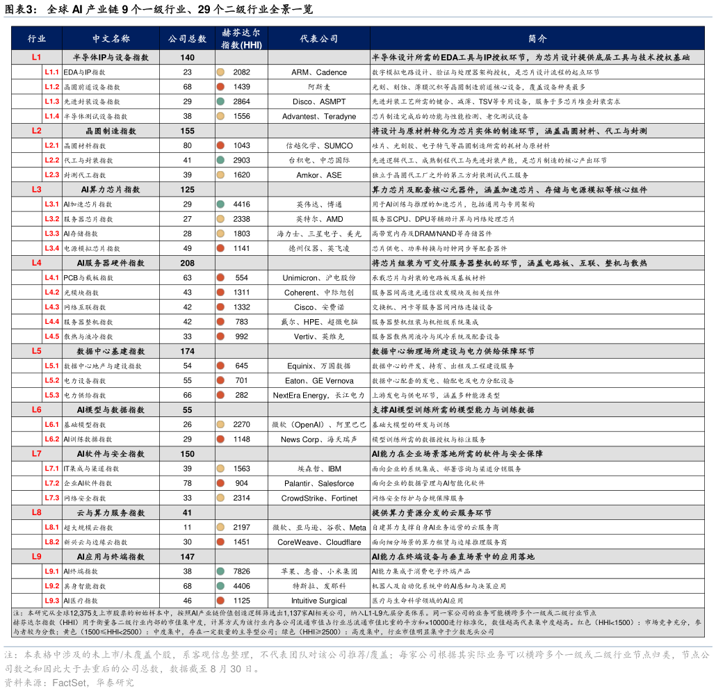The width and height of the screenshot is (716, 691).
Task: Click the 赫芬达尔指数(HHI) column header
Action: pos(241,38)
